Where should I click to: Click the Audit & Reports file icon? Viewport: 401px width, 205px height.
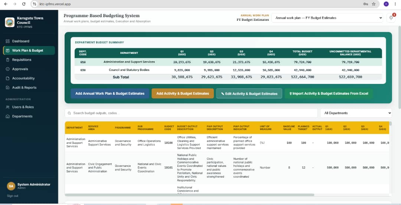click(7, 88)
